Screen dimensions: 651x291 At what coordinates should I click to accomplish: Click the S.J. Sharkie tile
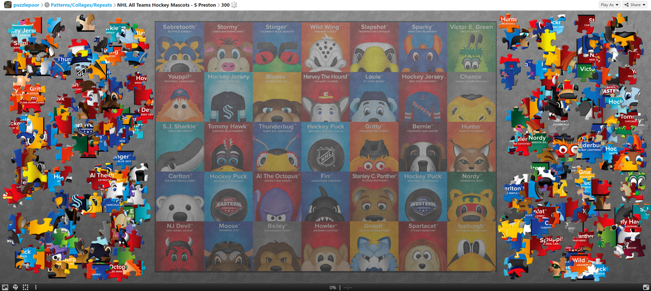[180, 147]
